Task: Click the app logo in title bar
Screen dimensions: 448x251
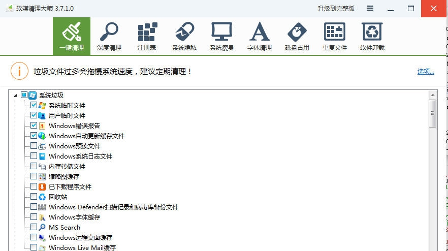Action: (10, 8)
